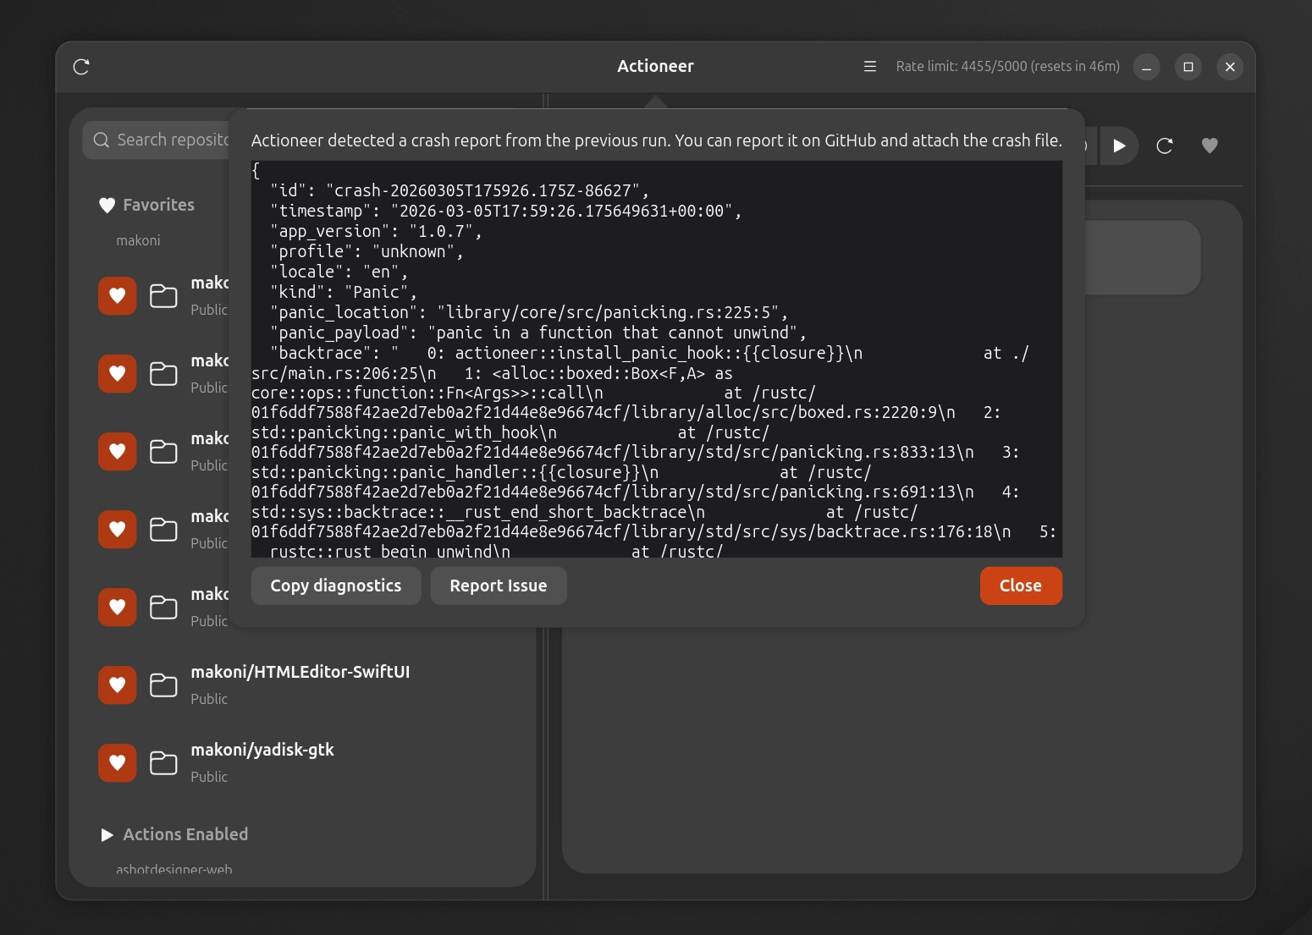1312x935 pixels.
Task: Click the repository search field
Action: pyautogui.click(x=169, y=139)
